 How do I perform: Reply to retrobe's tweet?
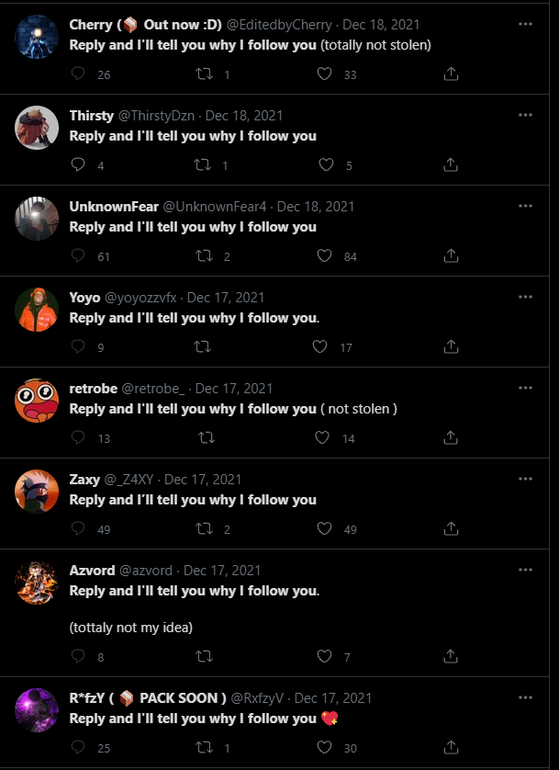tap(78, 438)
